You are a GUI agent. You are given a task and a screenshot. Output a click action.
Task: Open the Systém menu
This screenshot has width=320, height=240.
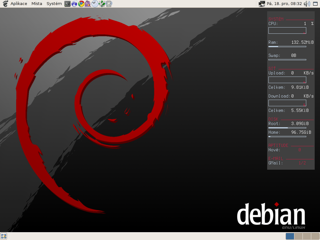click(54, 4)
